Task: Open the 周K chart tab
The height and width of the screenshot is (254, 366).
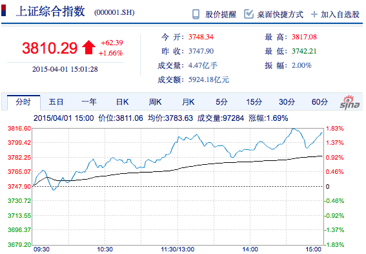Action: (155, 102)
